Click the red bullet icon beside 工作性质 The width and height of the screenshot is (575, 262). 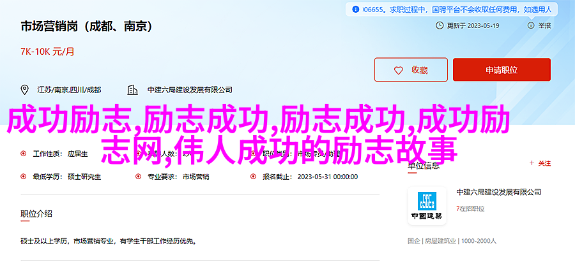(24, 154)
